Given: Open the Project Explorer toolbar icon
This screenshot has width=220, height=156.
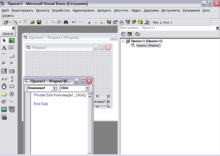Looking at the screenshot, I should tap(109, 22).
